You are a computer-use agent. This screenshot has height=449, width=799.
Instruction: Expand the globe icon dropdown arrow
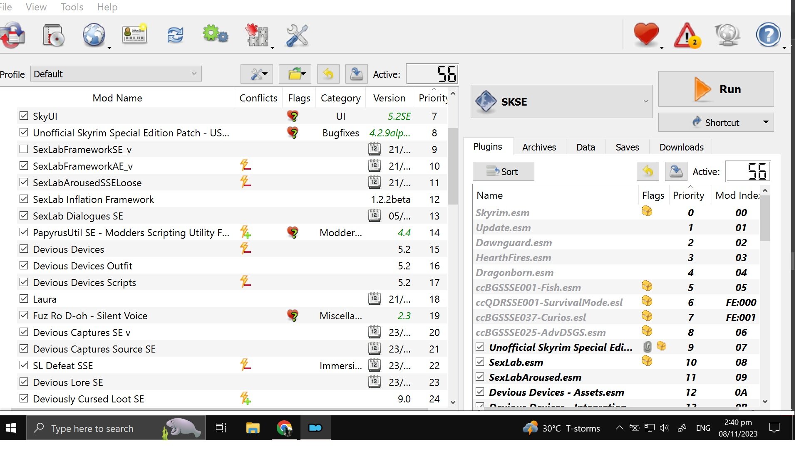tap(109, 48)
